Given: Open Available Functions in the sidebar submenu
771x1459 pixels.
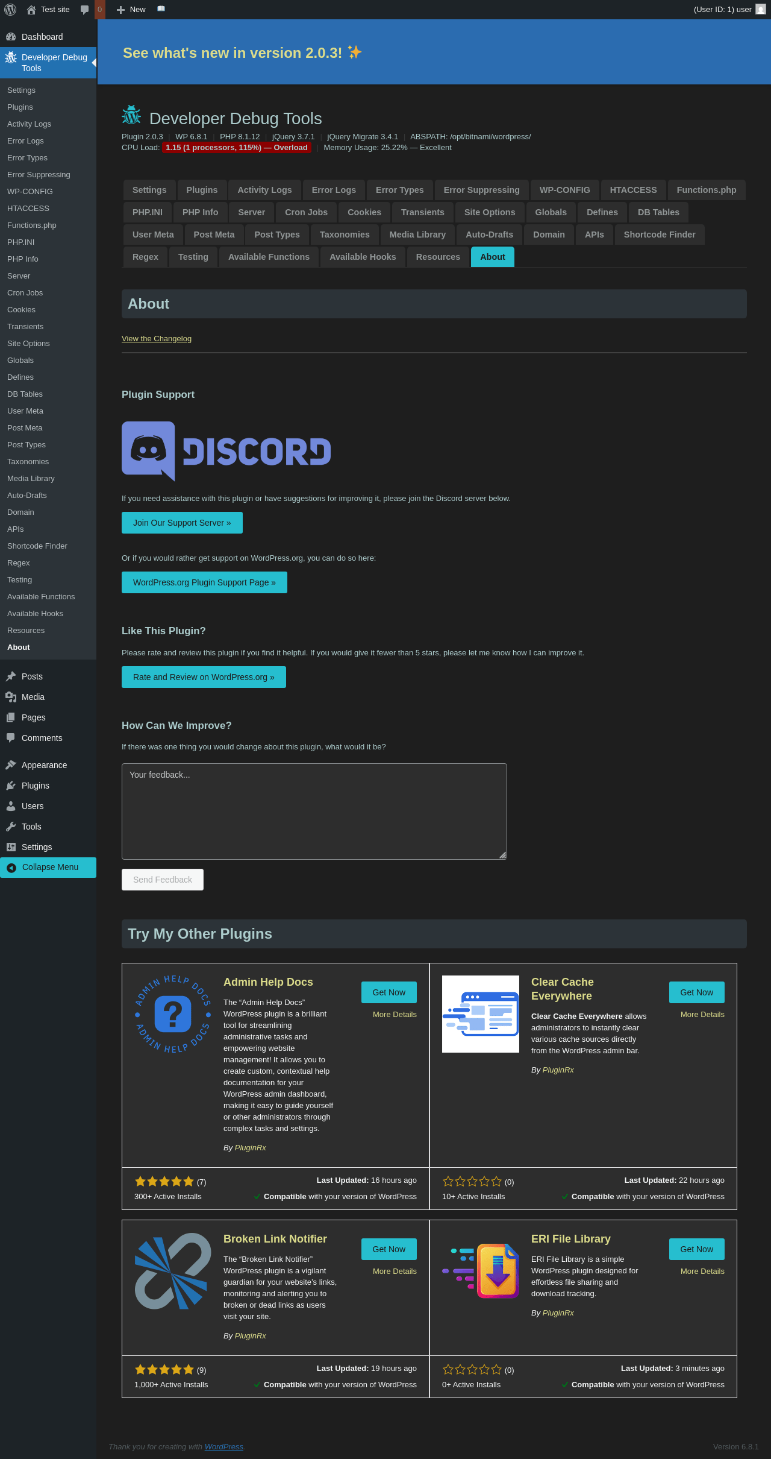Looking at the screenshot, I should coord(48,597).
